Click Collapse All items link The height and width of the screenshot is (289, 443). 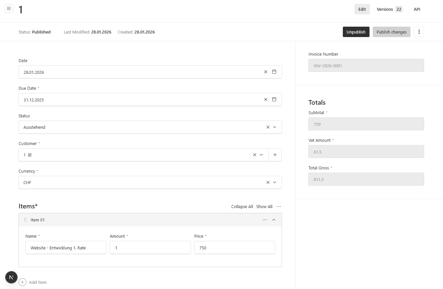tap(242, 206)
